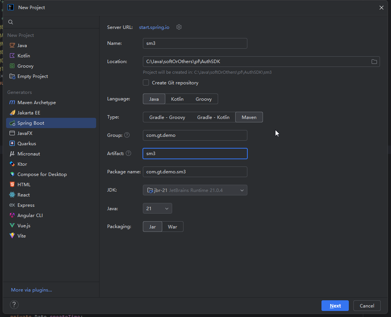Click the Vite lightning icon
391x317 pixels.
pos(12,236)
